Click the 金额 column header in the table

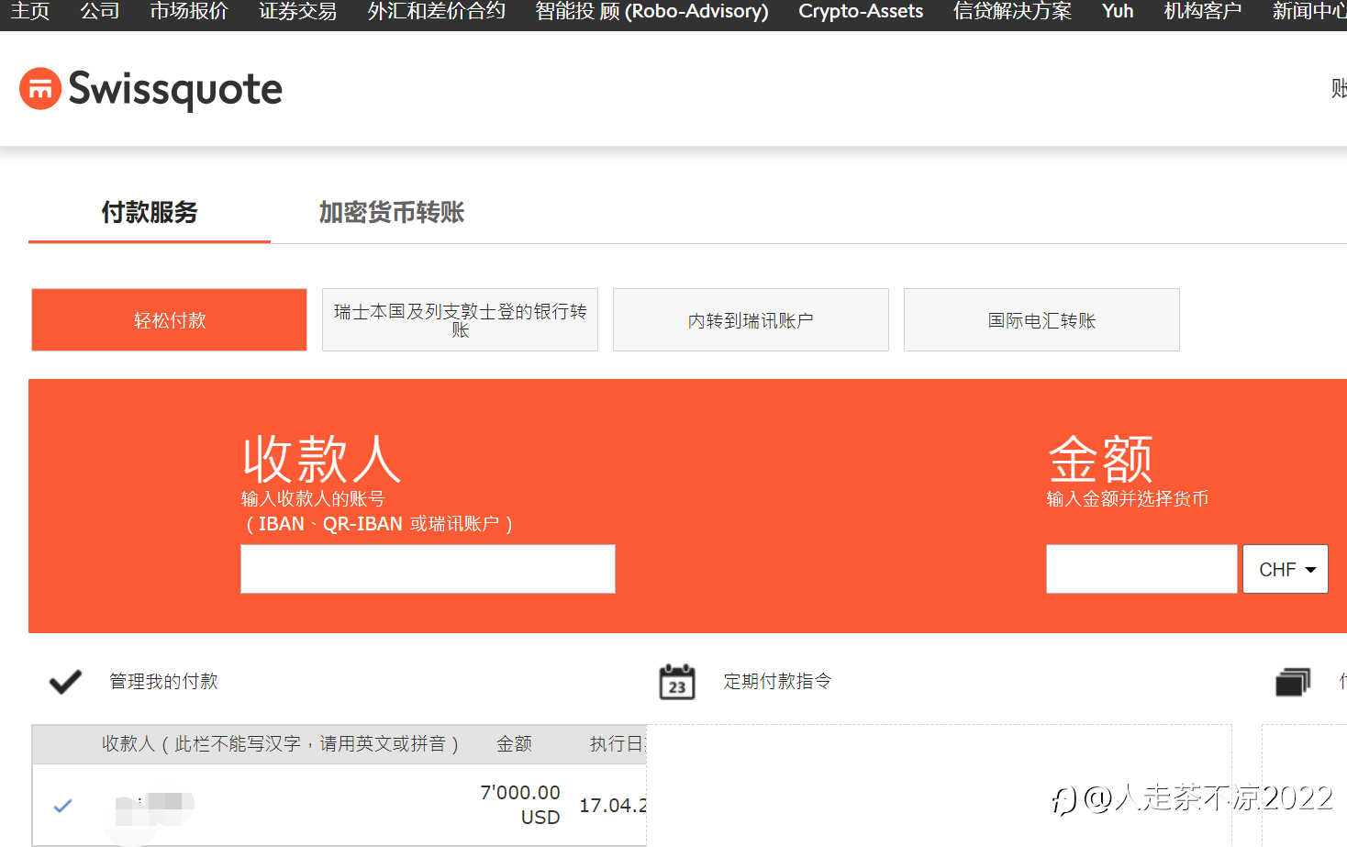514,744
